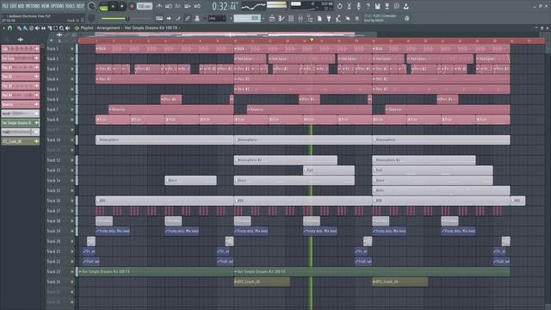Select the olive SFX_Crash clip in picker panel

[21, 141]
